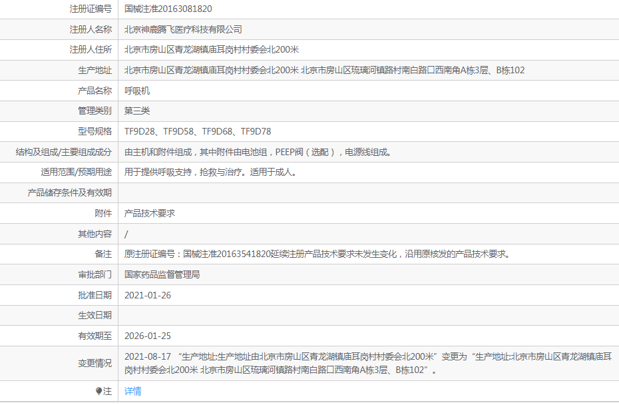Click the 型号规格 label
619x405 pixels.
95,131
